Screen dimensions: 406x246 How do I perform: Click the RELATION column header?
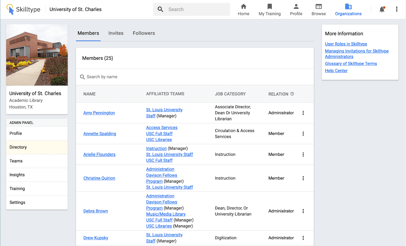point(278,94)
